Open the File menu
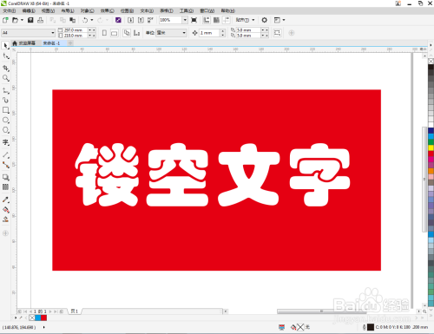Screen dimensions: 434x334 tap(10, 11)
